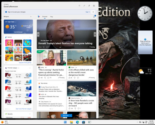Viewport: 155px width, 125px height.
Task: Like the Donald Trump headline story
Action: click(39, 47)
